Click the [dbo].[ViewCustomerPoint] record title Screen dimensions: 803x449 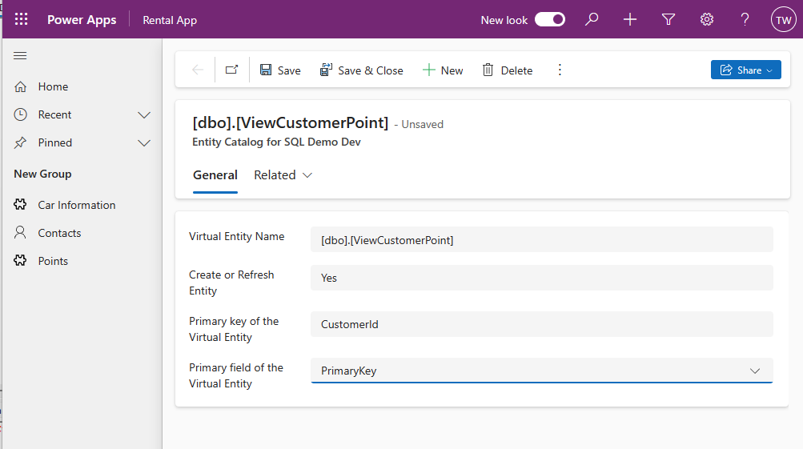(291, 123)
